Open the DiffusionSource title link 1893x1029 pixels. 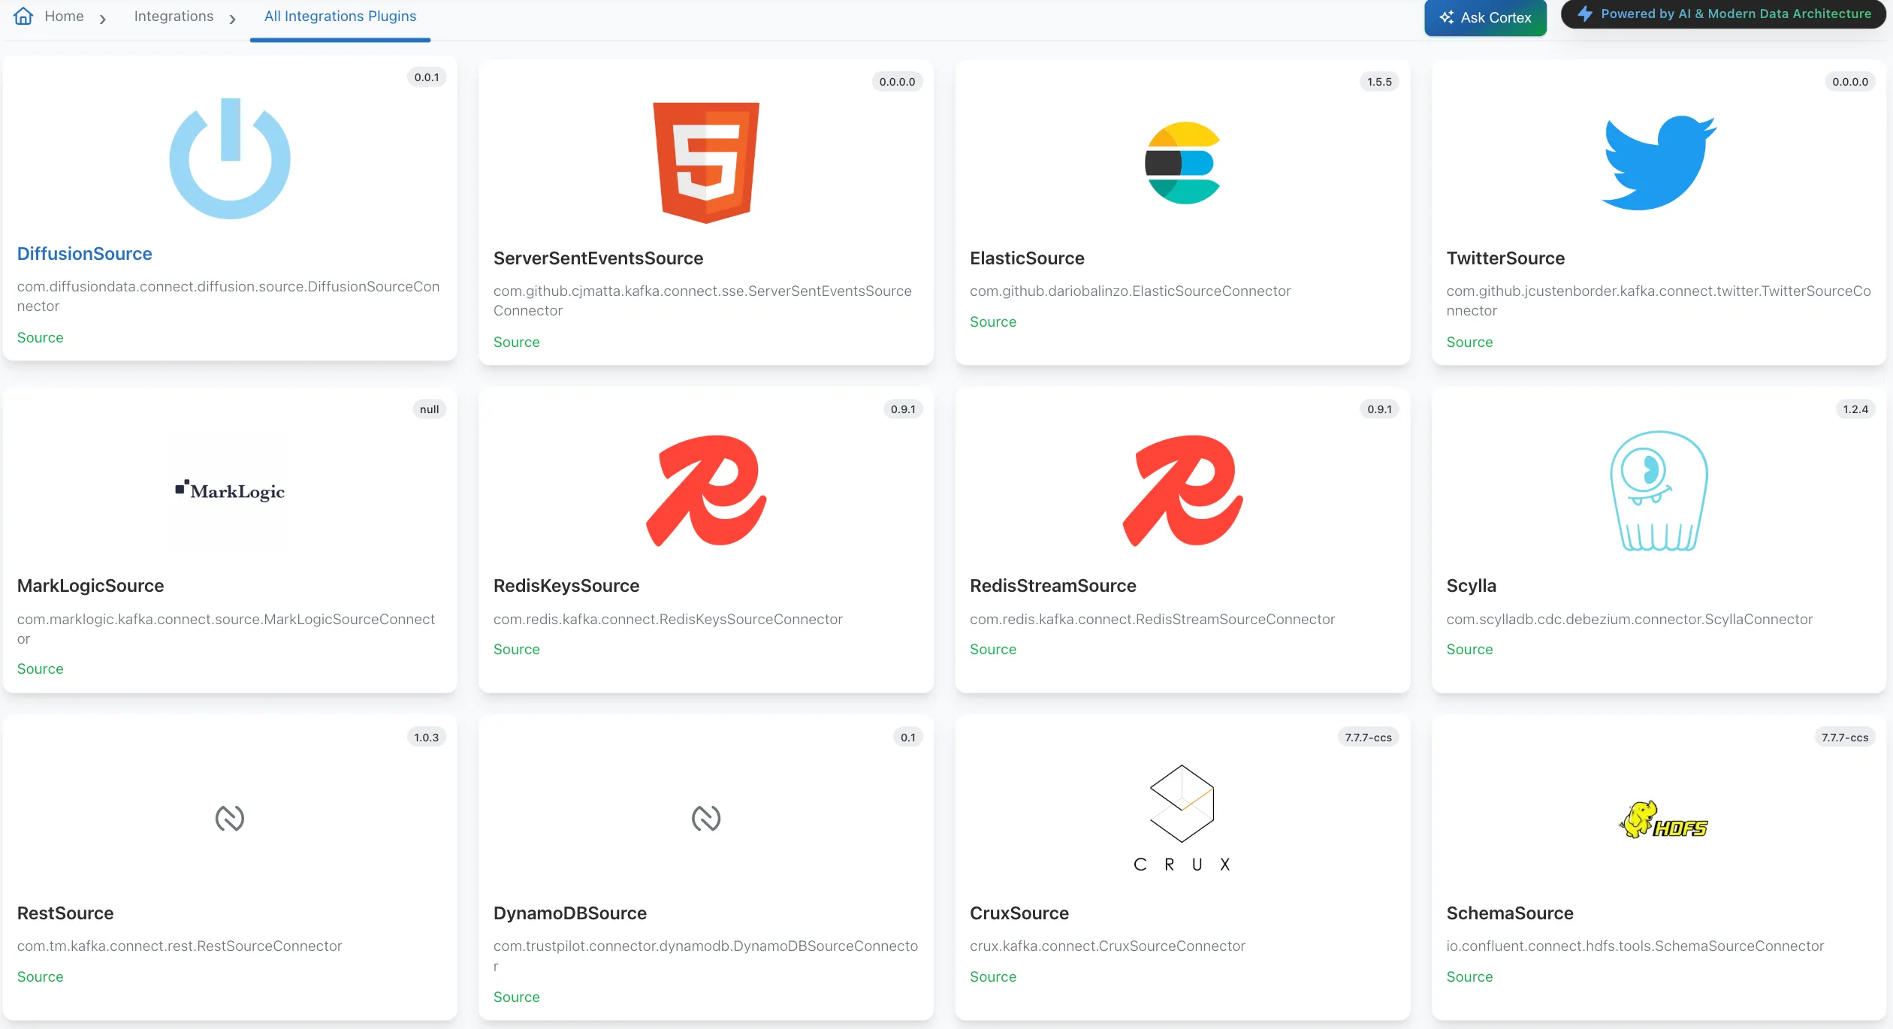pyautogui.click(x=85, y=254)
